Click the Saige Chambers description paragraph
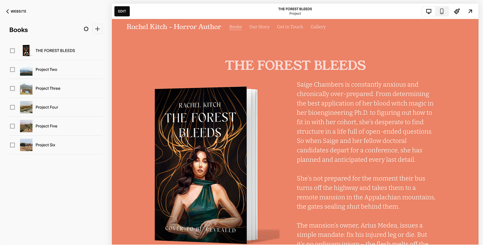The width and height of the screenshot is (483, 245). tap(365, 122)
